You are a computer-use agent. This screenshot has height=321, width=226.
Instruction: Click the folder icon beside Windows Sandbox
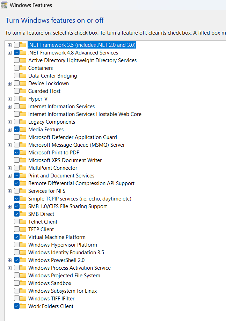point(23,283)
